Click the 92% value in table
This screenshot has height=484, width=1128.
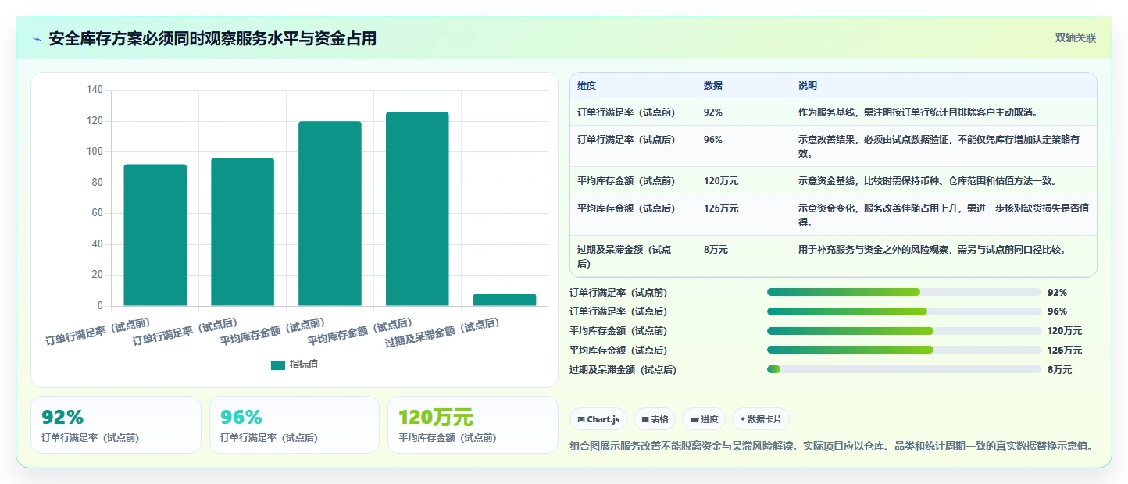point(713,112)
